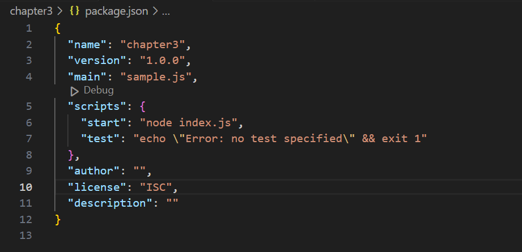Click line number 5 in gutter
This screenshot has width=522, height=252.
point(29,106)
